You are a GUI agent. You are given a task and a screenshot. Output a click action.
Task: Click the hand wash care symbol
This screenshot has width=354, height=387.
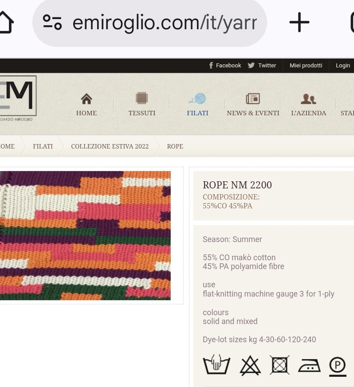click(x=216, y=365)
